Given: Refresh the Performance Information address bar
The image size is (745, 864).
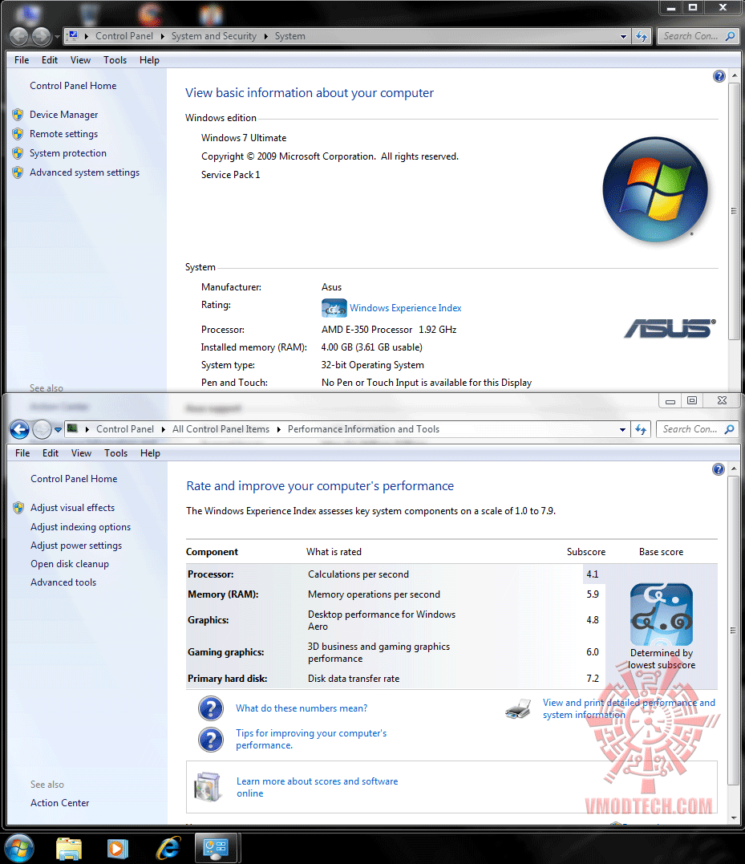Looking at the screenshot, I should pos(641,429).
